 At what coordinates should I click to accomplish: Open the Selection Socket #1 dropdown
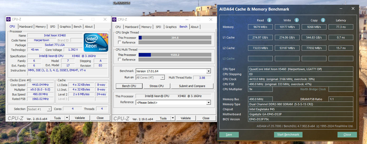pos(49,109)
